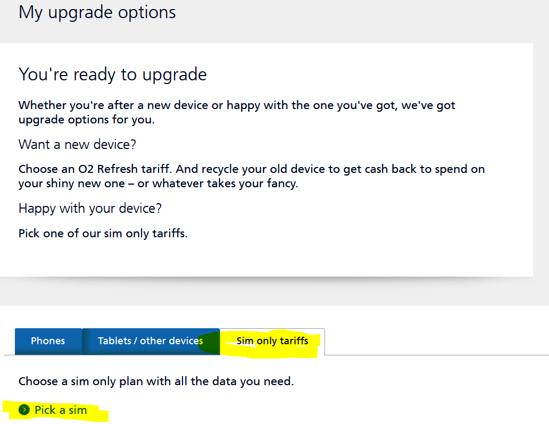
Task: Click the Whether you're after a new device sentence
Action: 237,105
